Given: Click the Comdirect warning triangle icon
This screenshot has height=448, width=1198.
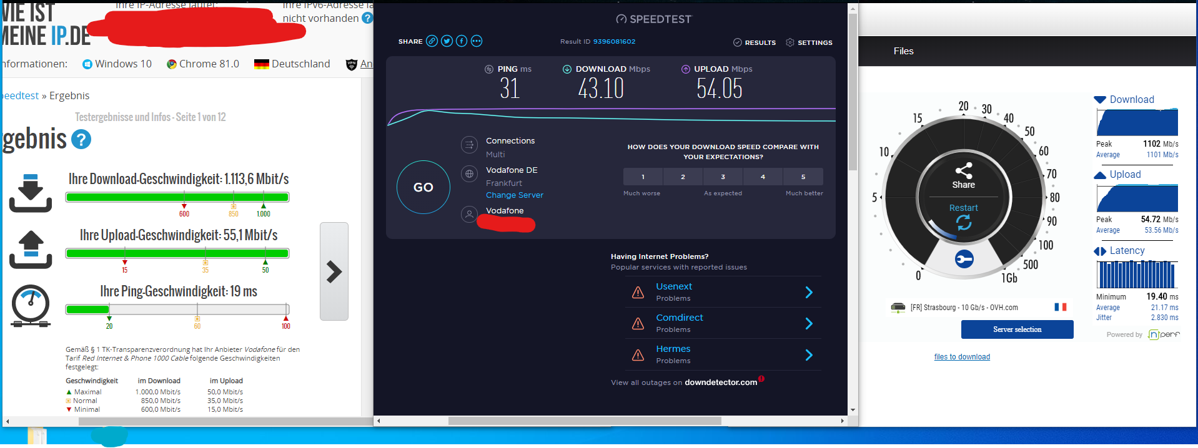Looking at the screenshot, I should tap(638, 324).
